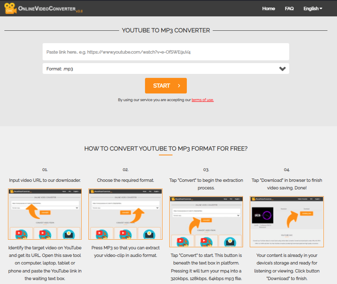This screenshot has height=284, width=337.
Task: Click the orange START button
Action: pyautogui.click(x=166, y=86)
